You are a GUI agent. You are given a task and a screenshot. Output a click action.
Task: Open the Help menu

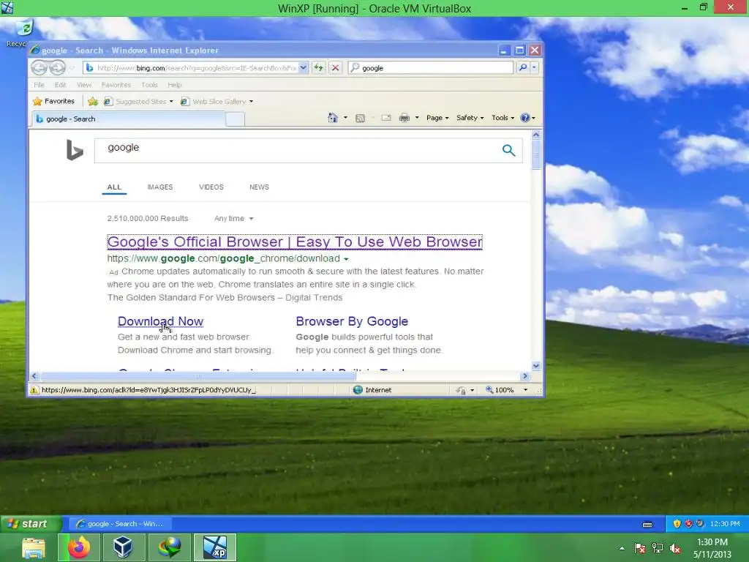174,85
